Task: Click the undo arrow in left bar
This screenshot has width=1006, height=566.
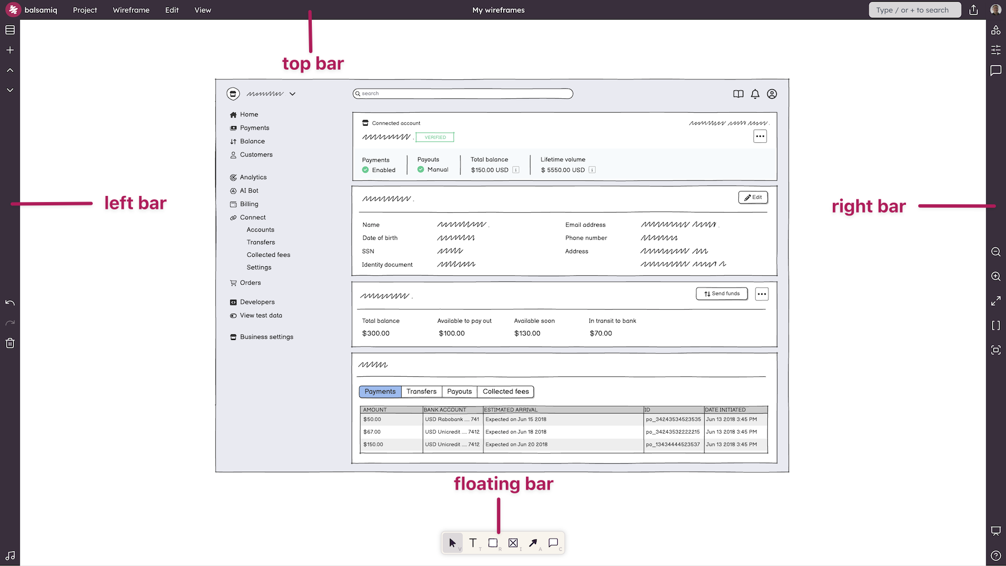Action: [x=10, y=303]
